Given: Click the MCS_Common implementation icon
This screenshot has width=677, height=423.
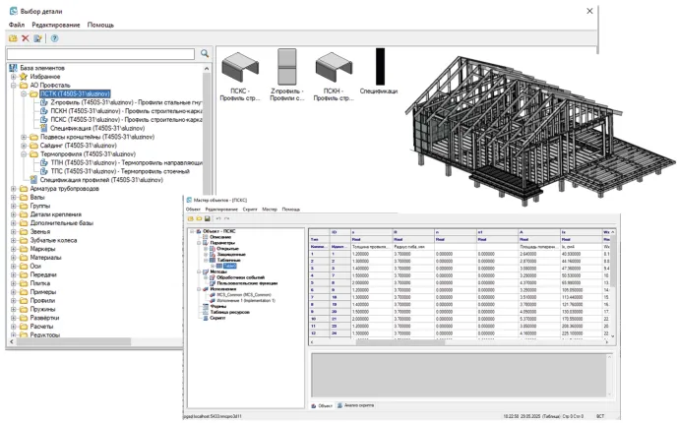Looking at the screenshot, I should (x=212, y=295).
